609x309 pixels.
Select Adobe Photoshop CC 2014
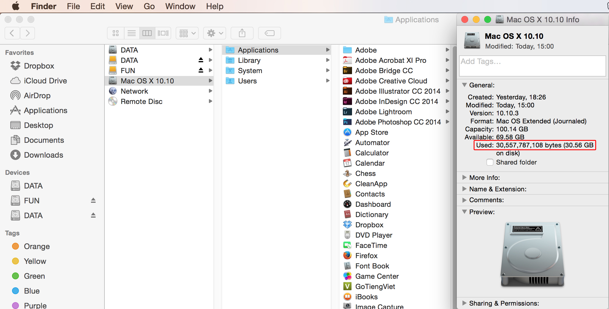click(x=394, y=122)
